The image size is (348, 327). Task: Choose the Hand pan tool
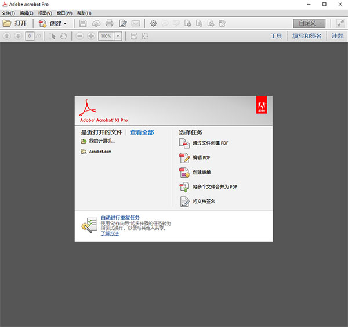[x=63, y=36]
